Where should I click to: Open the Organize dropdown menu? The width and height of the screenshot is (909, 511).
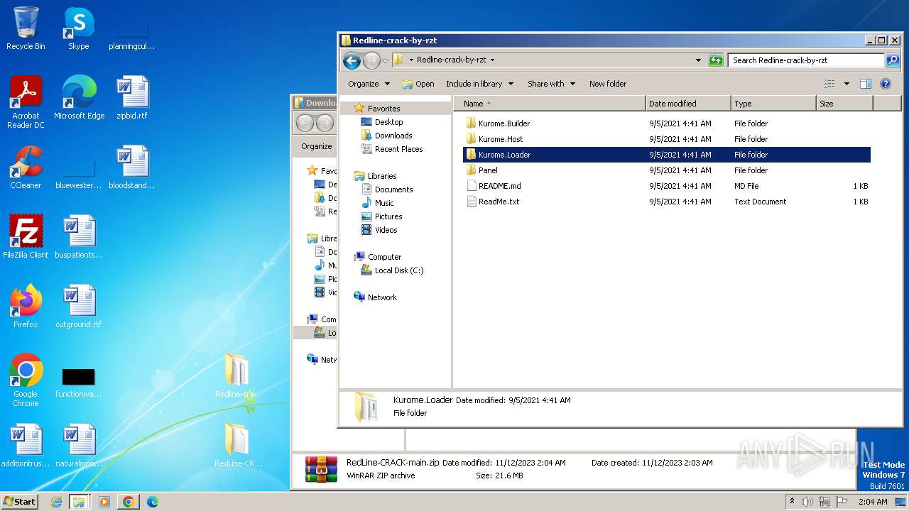(369, 84)
